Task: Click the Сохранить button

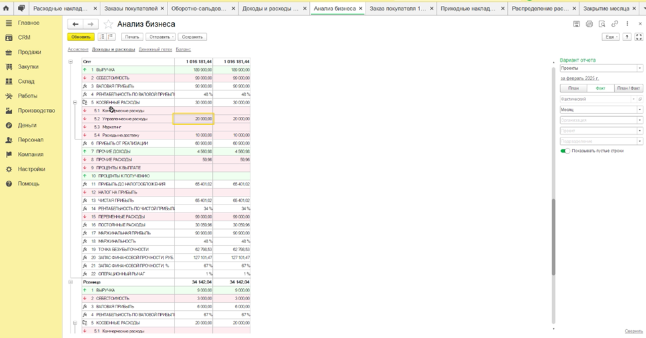Action: (192, 37)
